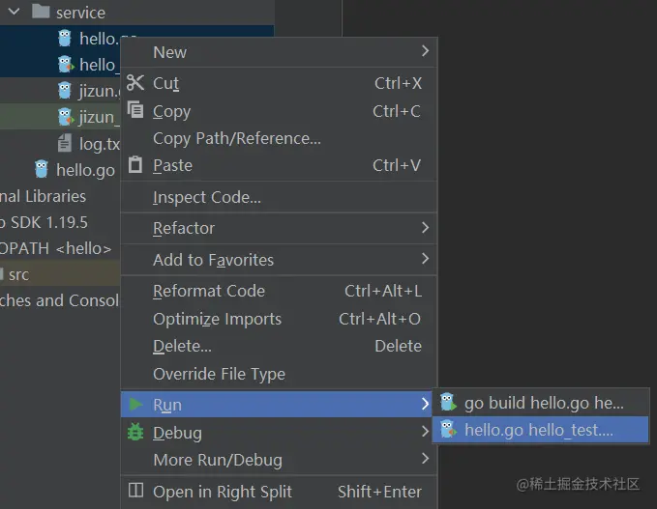Select the jizun_ test file row
This screenshot has height=509, width=657.
[x=60, y=117]
